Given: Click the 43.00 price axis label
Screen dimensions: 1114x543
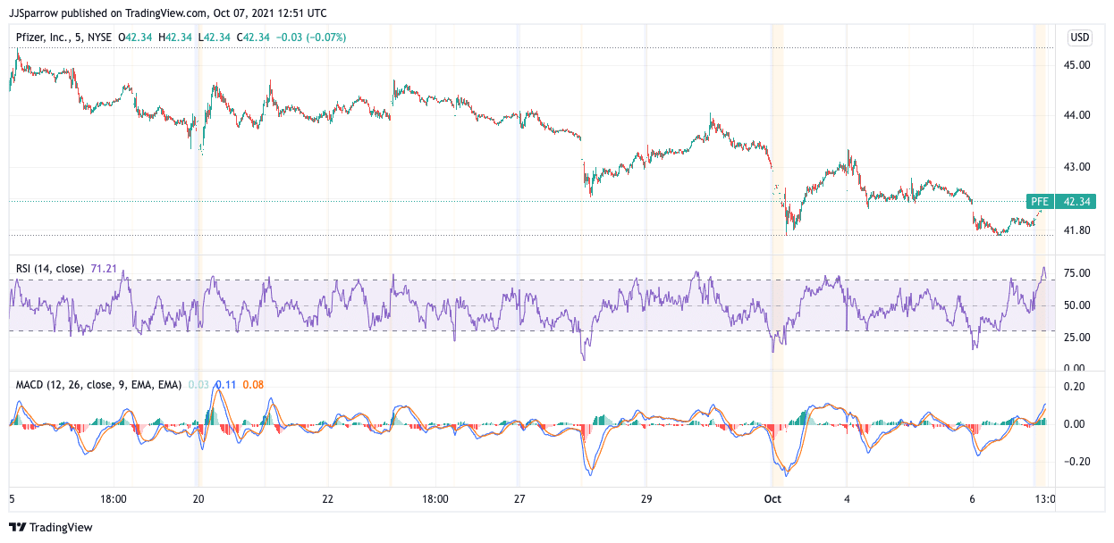Looking at the screenshot, I should (x=1077, y=167).
